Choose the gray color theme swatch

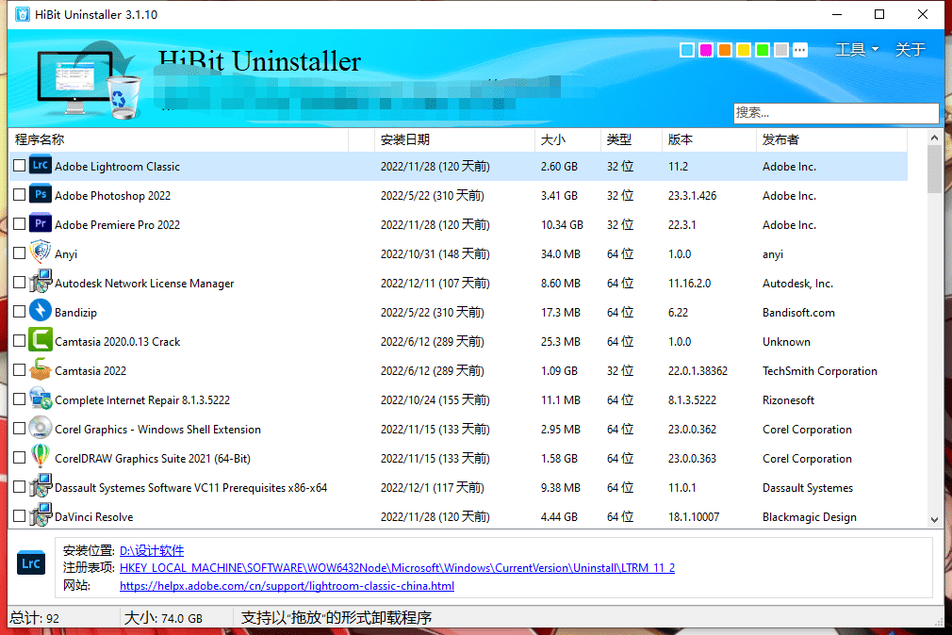pos(781,50)
